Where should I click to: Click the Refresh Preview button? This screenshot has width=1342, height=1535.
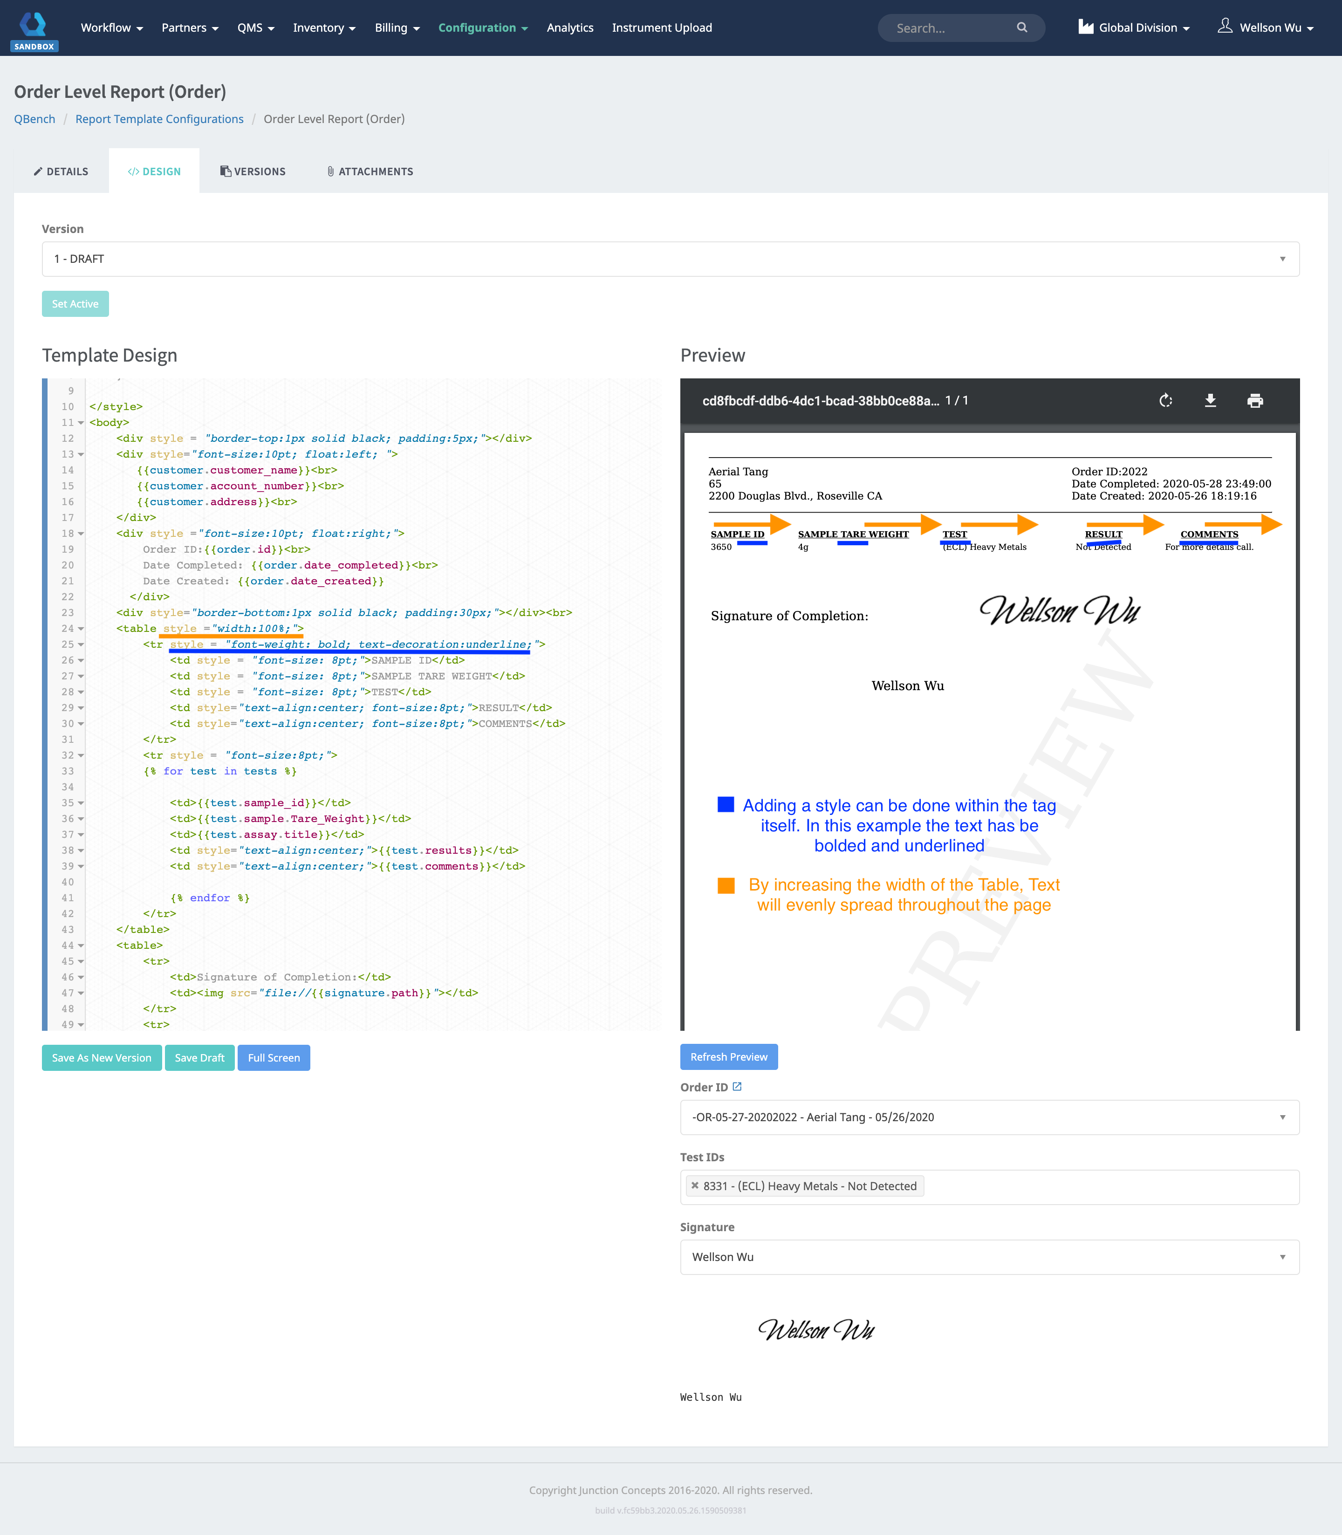click(x=729, y=1056)
